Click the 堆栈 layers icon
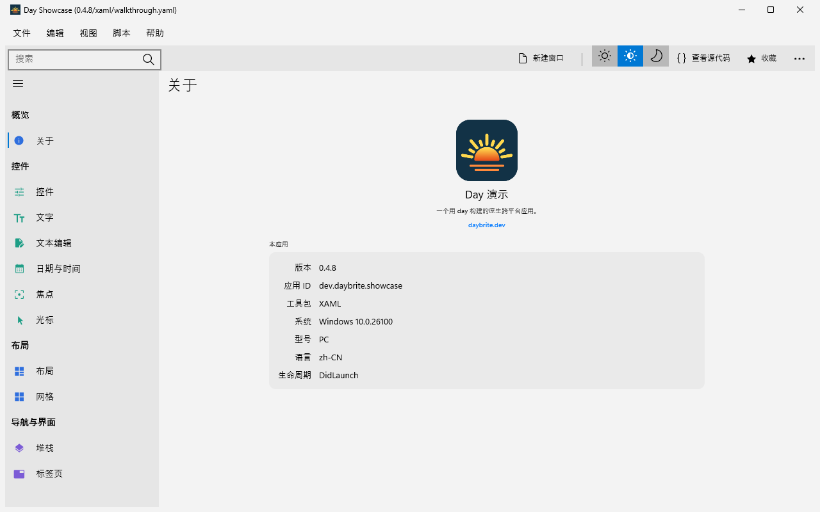820x512 pixels. pyautogui.click(x=19, y=448)
